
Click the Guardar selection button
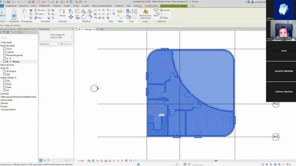(165, 10)
